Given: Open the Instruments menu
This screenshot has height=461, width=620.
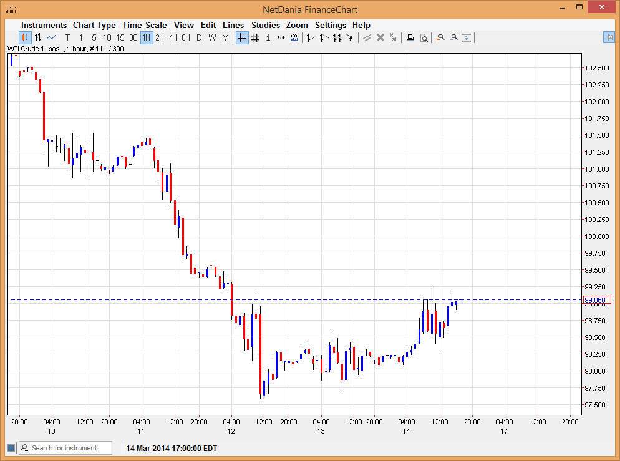Looking at the screenshot, I should (44, 25).
